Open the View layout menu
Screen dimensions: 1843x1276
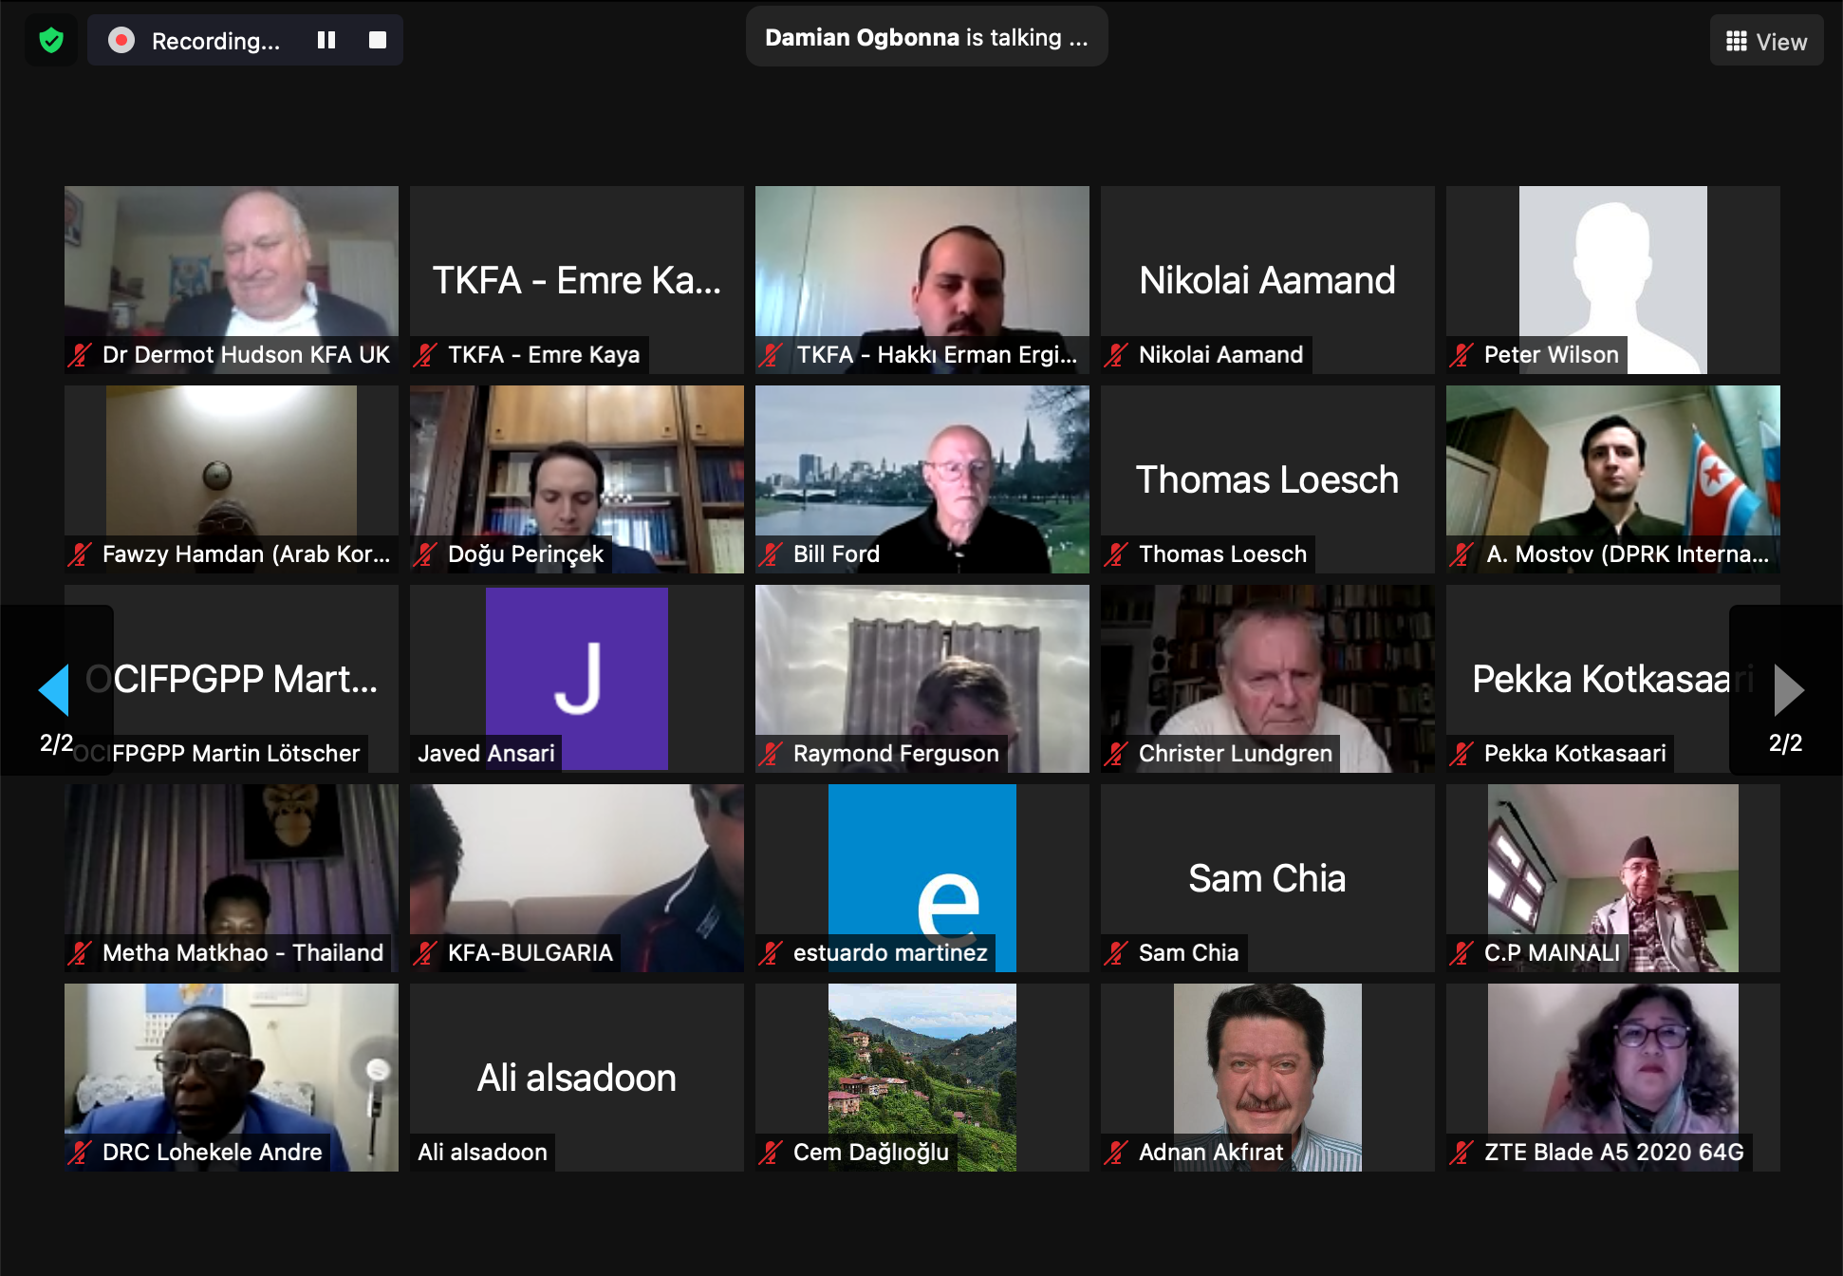pyautogui.click(x=1766, y=41)
